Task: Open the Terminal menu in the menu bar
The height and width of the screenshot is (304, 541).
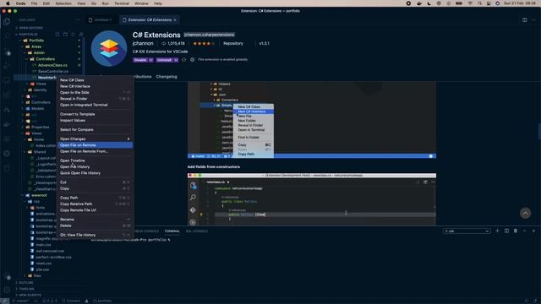Action: 122,3
